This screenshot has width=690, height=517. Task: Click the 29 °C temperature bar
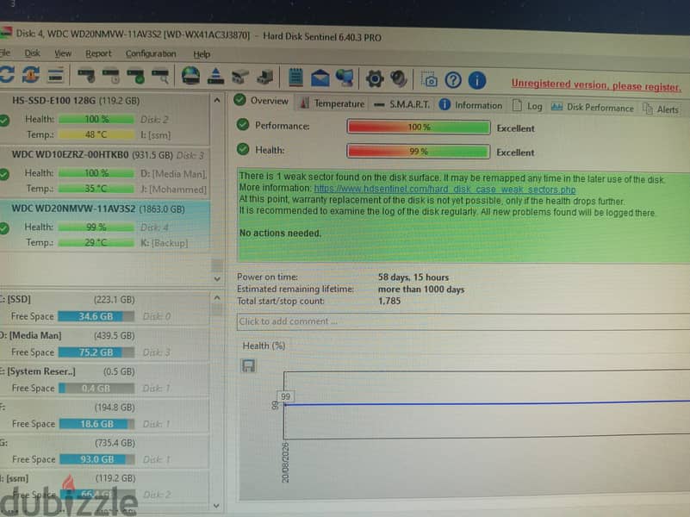pyautogui.click(x=96, y=242)
